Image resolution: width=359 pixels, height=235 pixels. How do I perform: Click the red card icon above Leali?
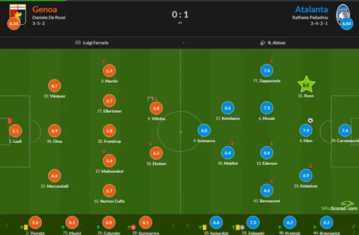click(10, 121)
